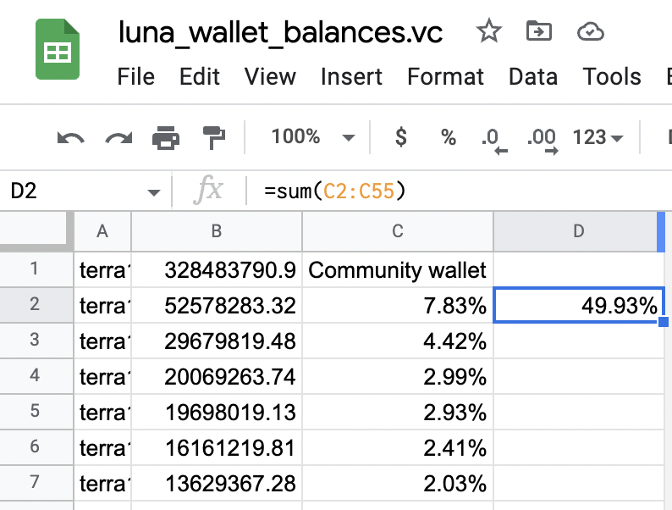The height and width of the screenshot is (510, 672).
Task: Click cell with 20069263.74
Action: coord(217,376)
